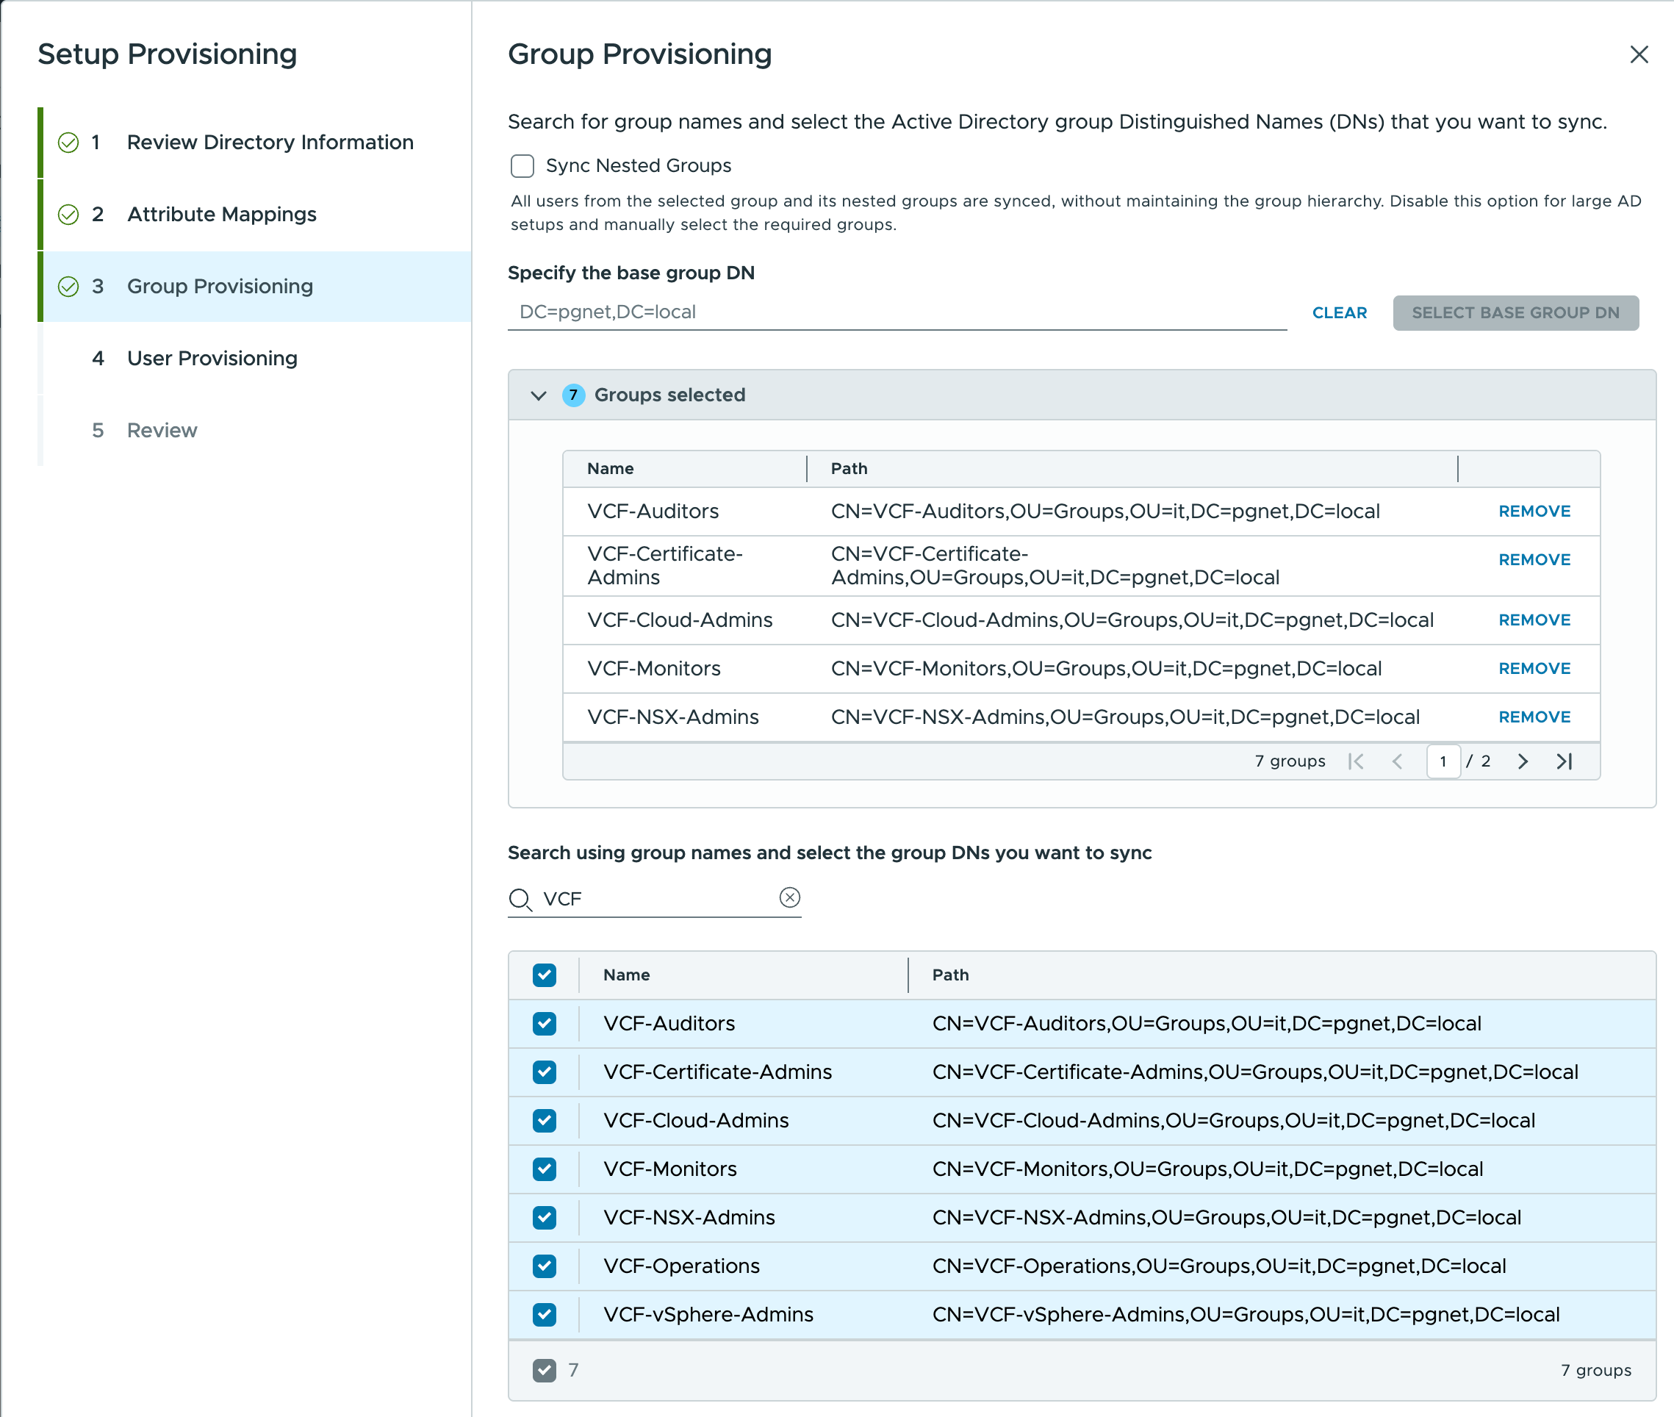The width and height of the screenshot is (1674, 1417).
Task: Uncheck VCF-vSphere-Admins group checkbox
Action: click(x=544, y=1314)
